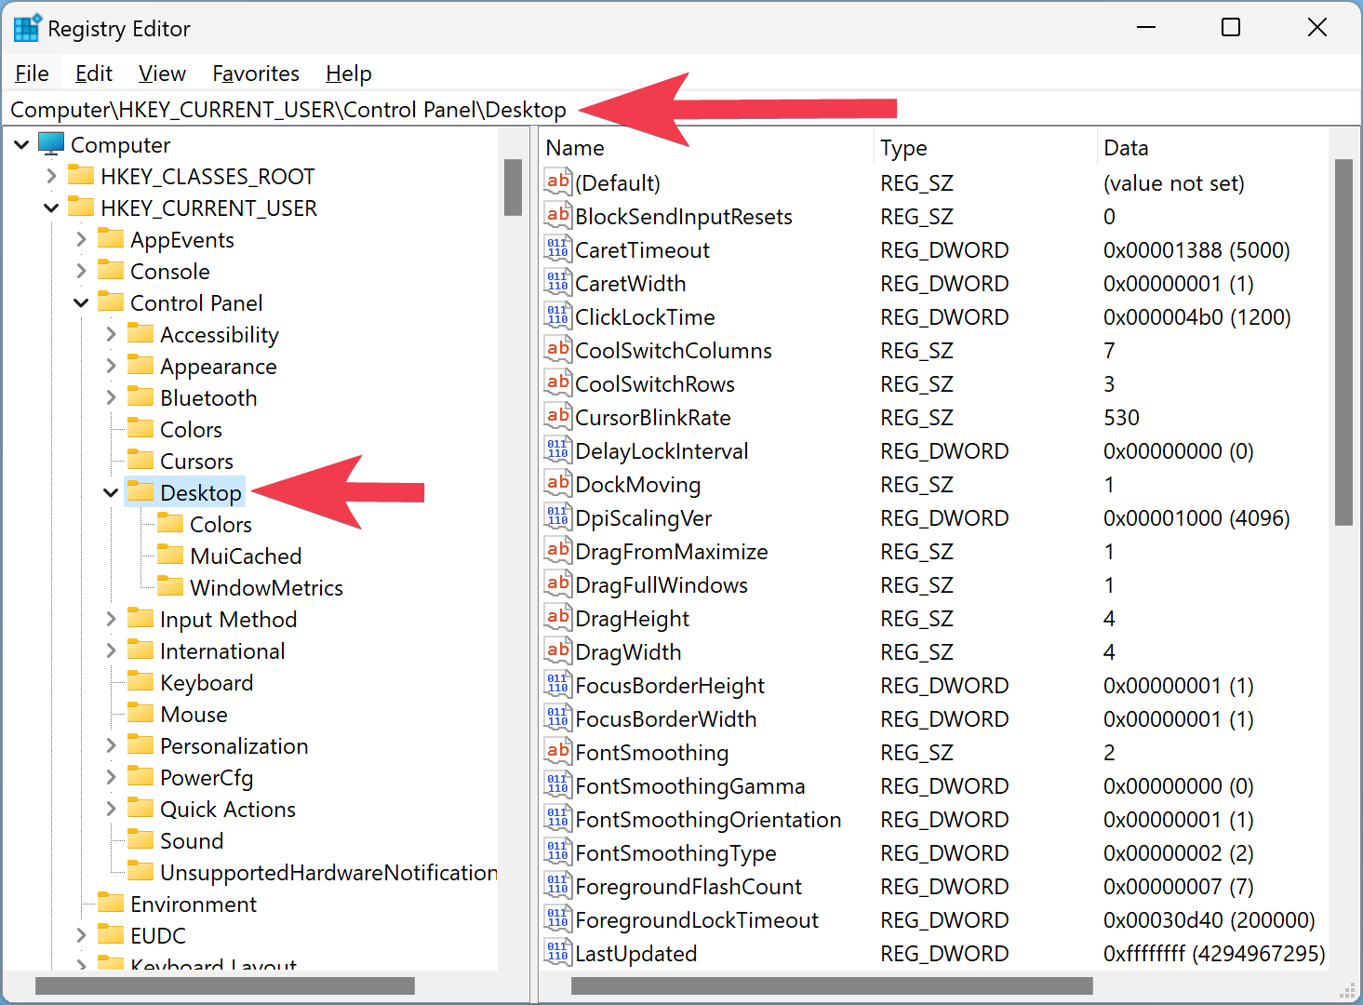Screen dimensions: 1363x1005
Task: Open the Help menu
Action: coord(349,74)
